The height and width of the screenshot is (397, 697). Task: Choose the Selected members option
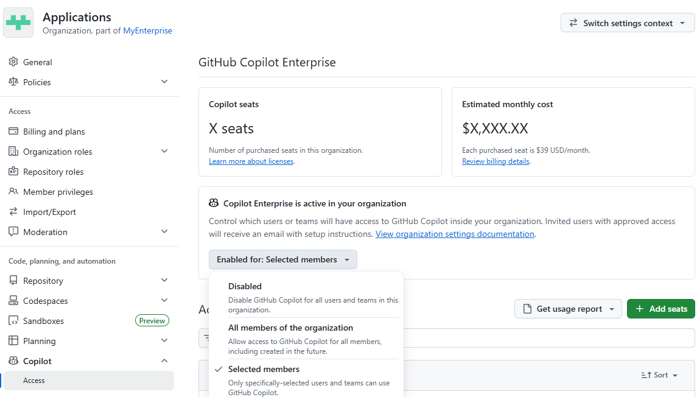pyautogui.click(x=307, y=380)
